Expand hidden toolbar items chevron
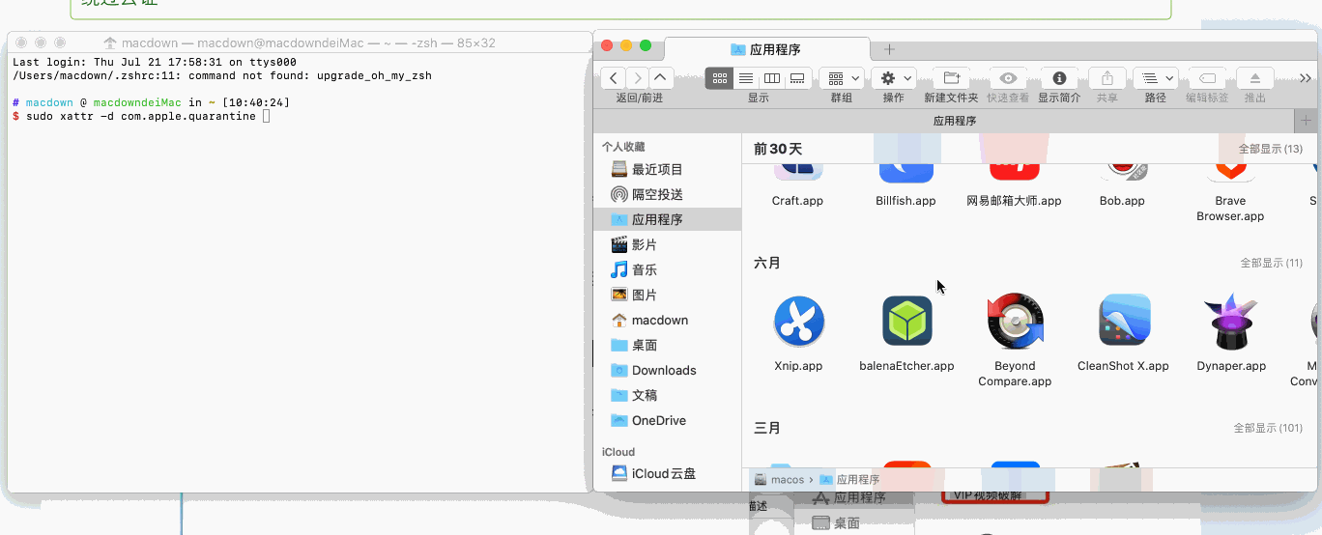This screenshot has height=535, width=1322. pos(1305,78)
